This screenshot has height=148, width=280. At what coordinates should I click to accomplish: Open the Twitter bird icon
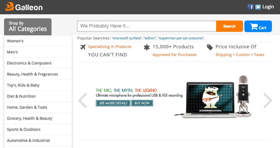(258, 7)
